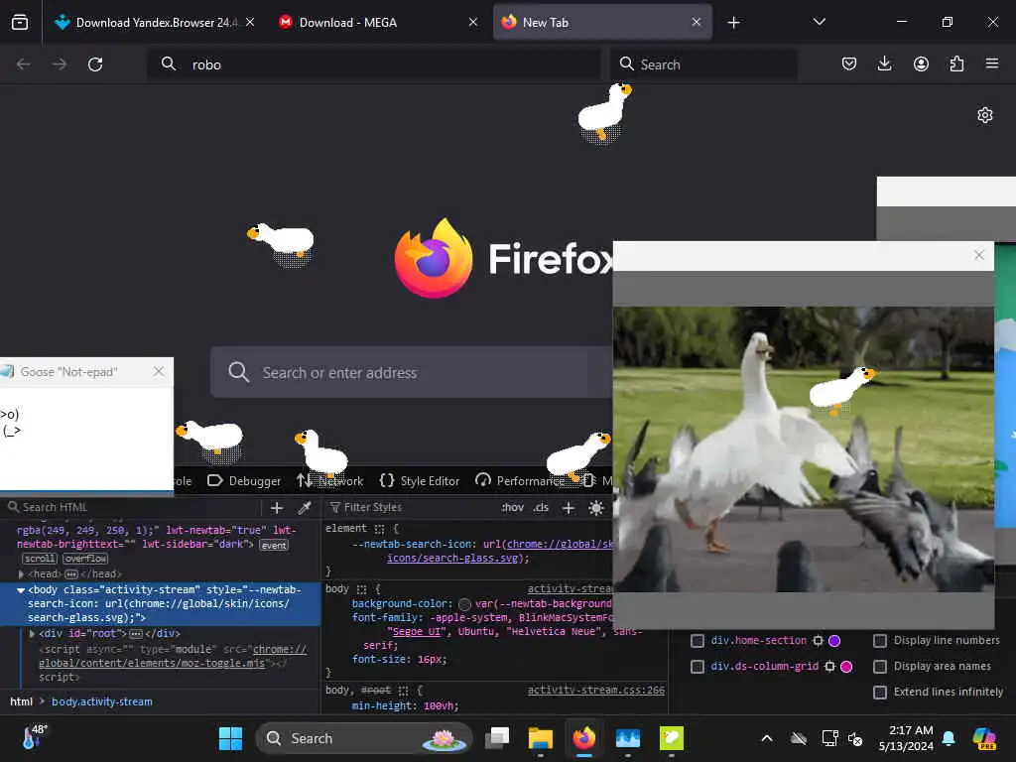Toggle the .cls classes panel
The width and height of the screenshot is (1016, 762).
tap(541, 508)
